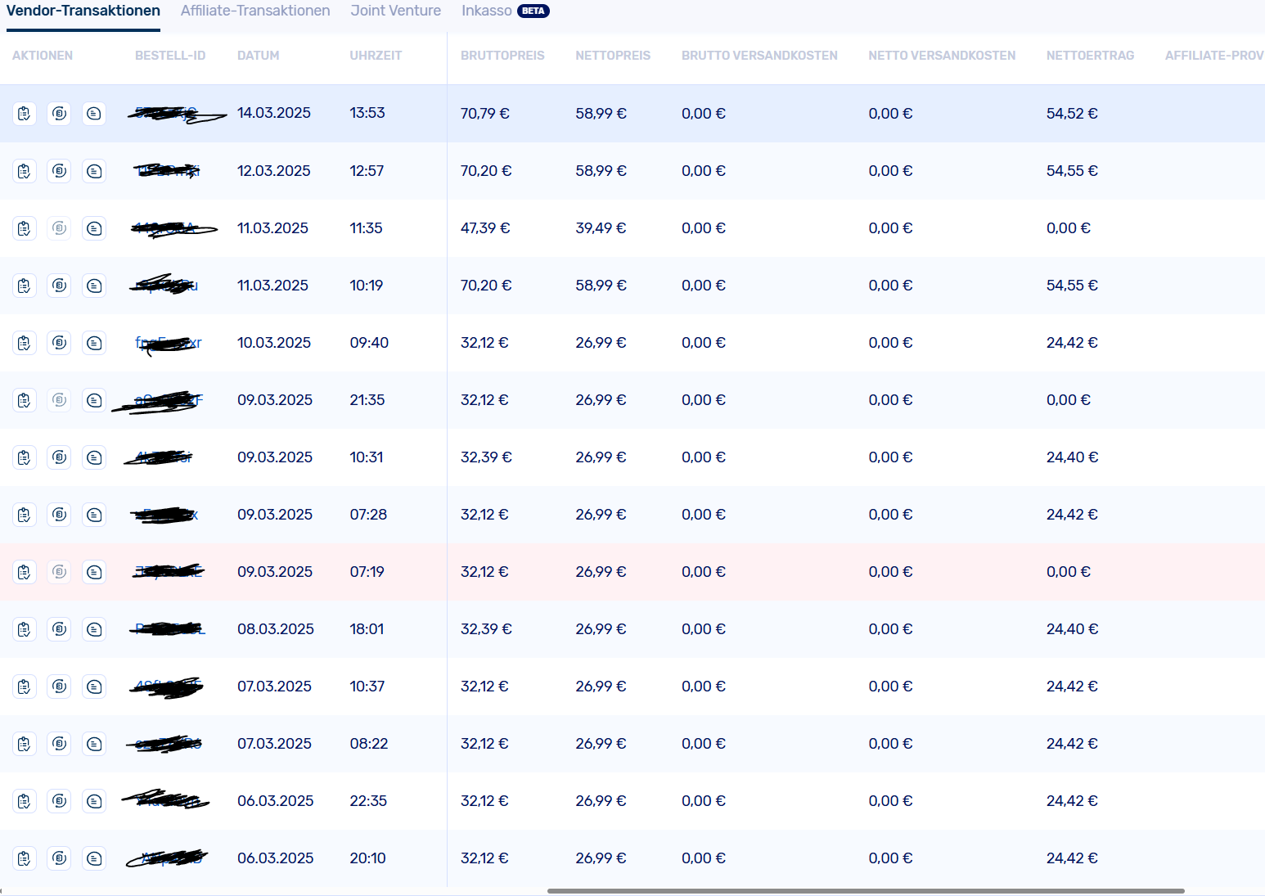The height and width of the screenshot is (896, 1265).
Task: Open comment icon in pink-highlighted 07:19 row
Action: pyautogui.click(x=94, y=572)
